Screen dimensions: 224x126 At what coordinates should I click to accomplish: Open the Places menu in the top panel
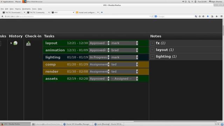18,1
